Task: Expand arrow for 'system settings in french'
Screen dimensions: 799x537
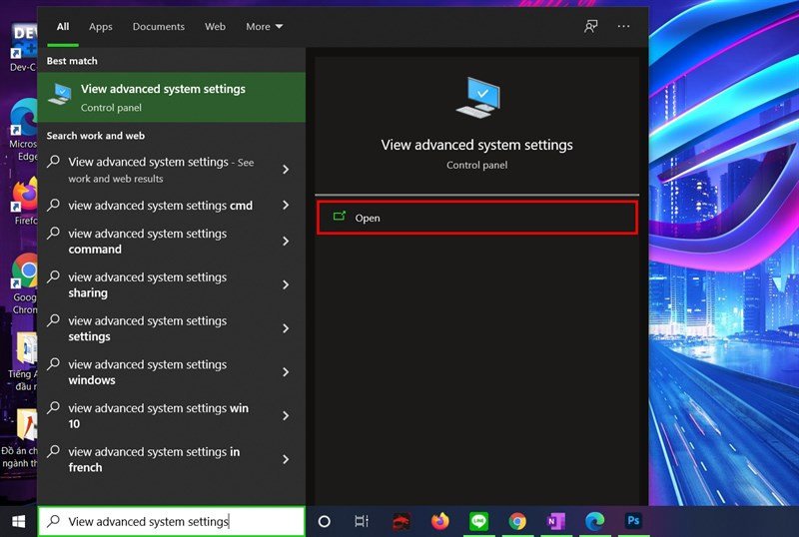Action: click(x=286, y=459)
